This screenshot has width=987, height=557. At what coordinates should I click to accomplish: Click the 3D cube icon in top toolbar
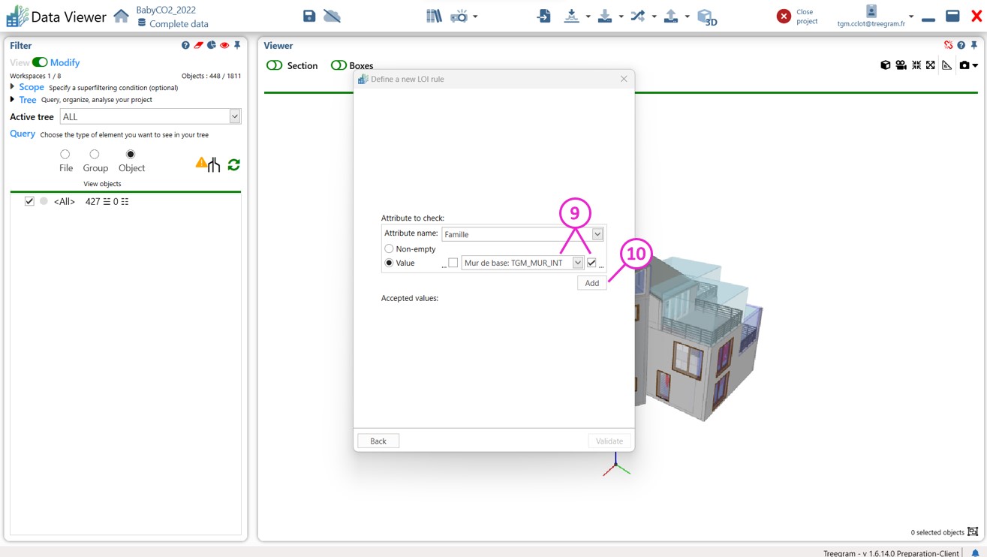coord(706,17)
